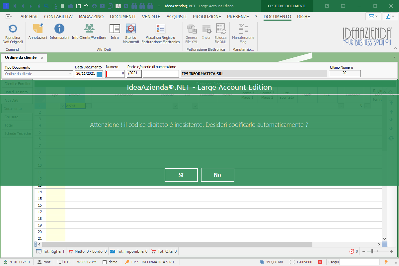This screenshot has height=266, width=399.
Task: Open Manutenzione Flag tool
Action: click(x=243, y=34)
